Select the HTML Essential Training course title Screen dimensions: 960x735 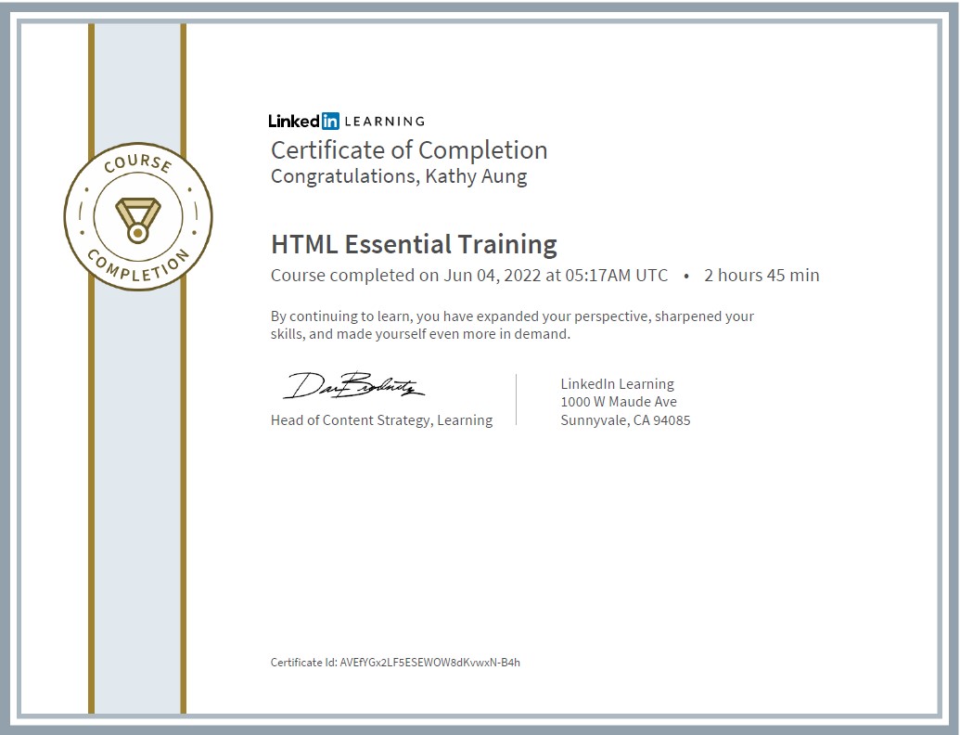pyautogui.click(x=414, y=244)
